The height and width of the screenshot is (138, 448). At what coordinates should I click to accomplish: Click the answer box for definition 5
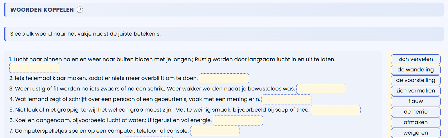tap(336, 110)
